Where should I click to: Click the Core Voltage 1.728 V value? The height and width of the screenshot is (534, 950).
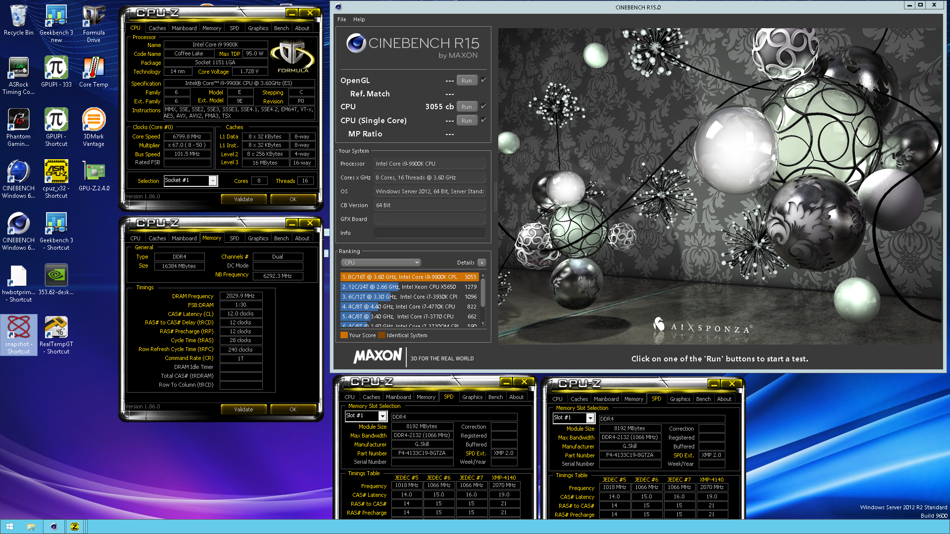249,71
